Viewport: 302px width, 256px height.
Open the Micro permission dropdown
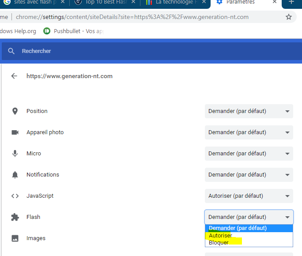[249, 154]
